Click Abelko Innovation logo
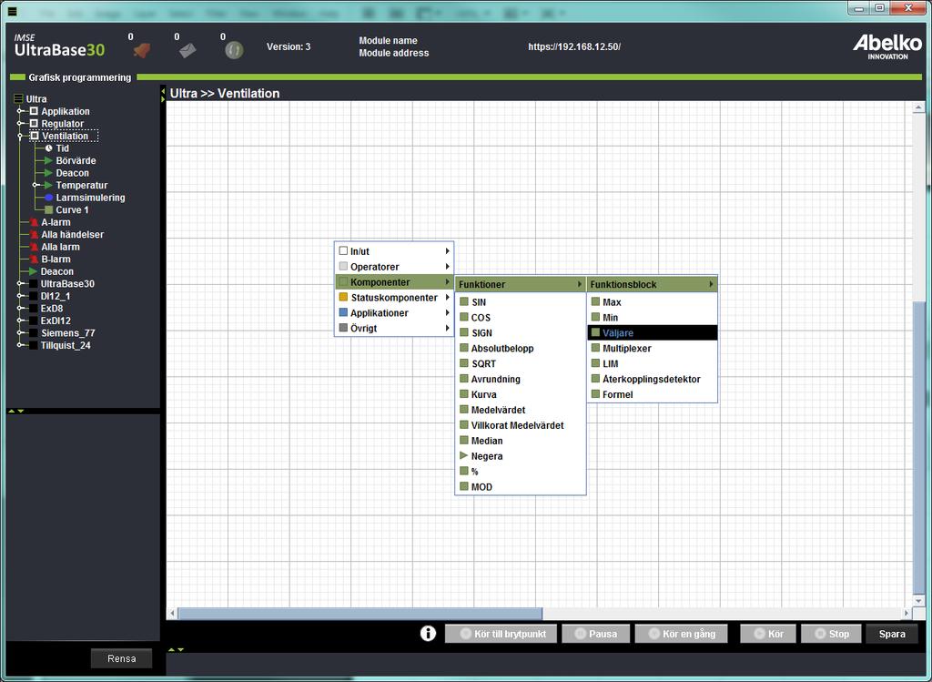The image size is (932, 682). (887, 47)
